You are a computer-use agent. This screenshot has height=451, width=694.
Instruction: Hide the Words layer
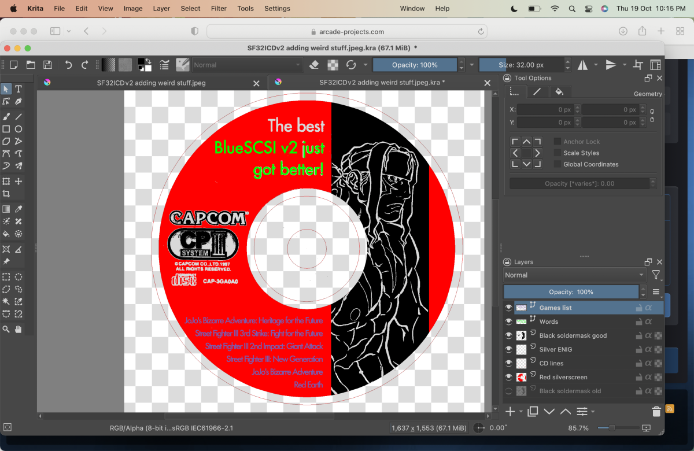[509, 321]
